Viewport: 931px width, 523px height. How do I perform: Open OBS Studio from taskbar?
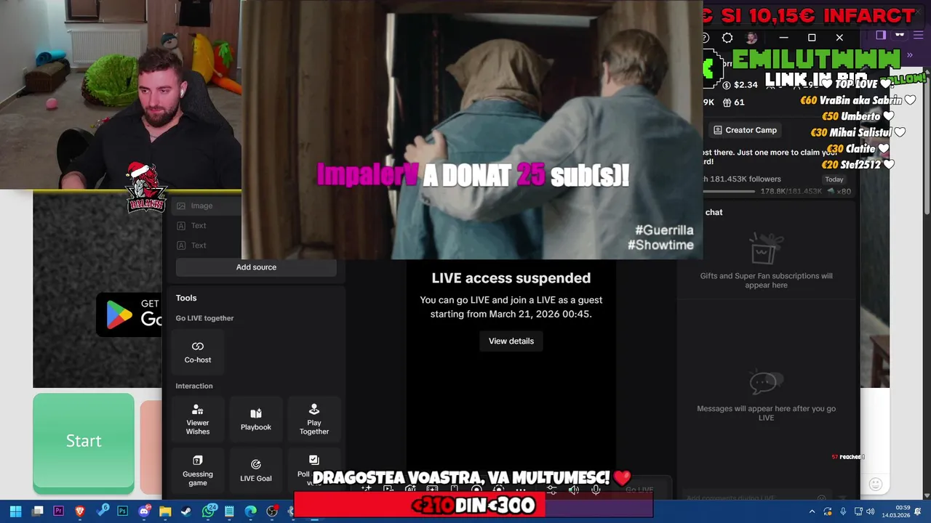tap(272, 511)
